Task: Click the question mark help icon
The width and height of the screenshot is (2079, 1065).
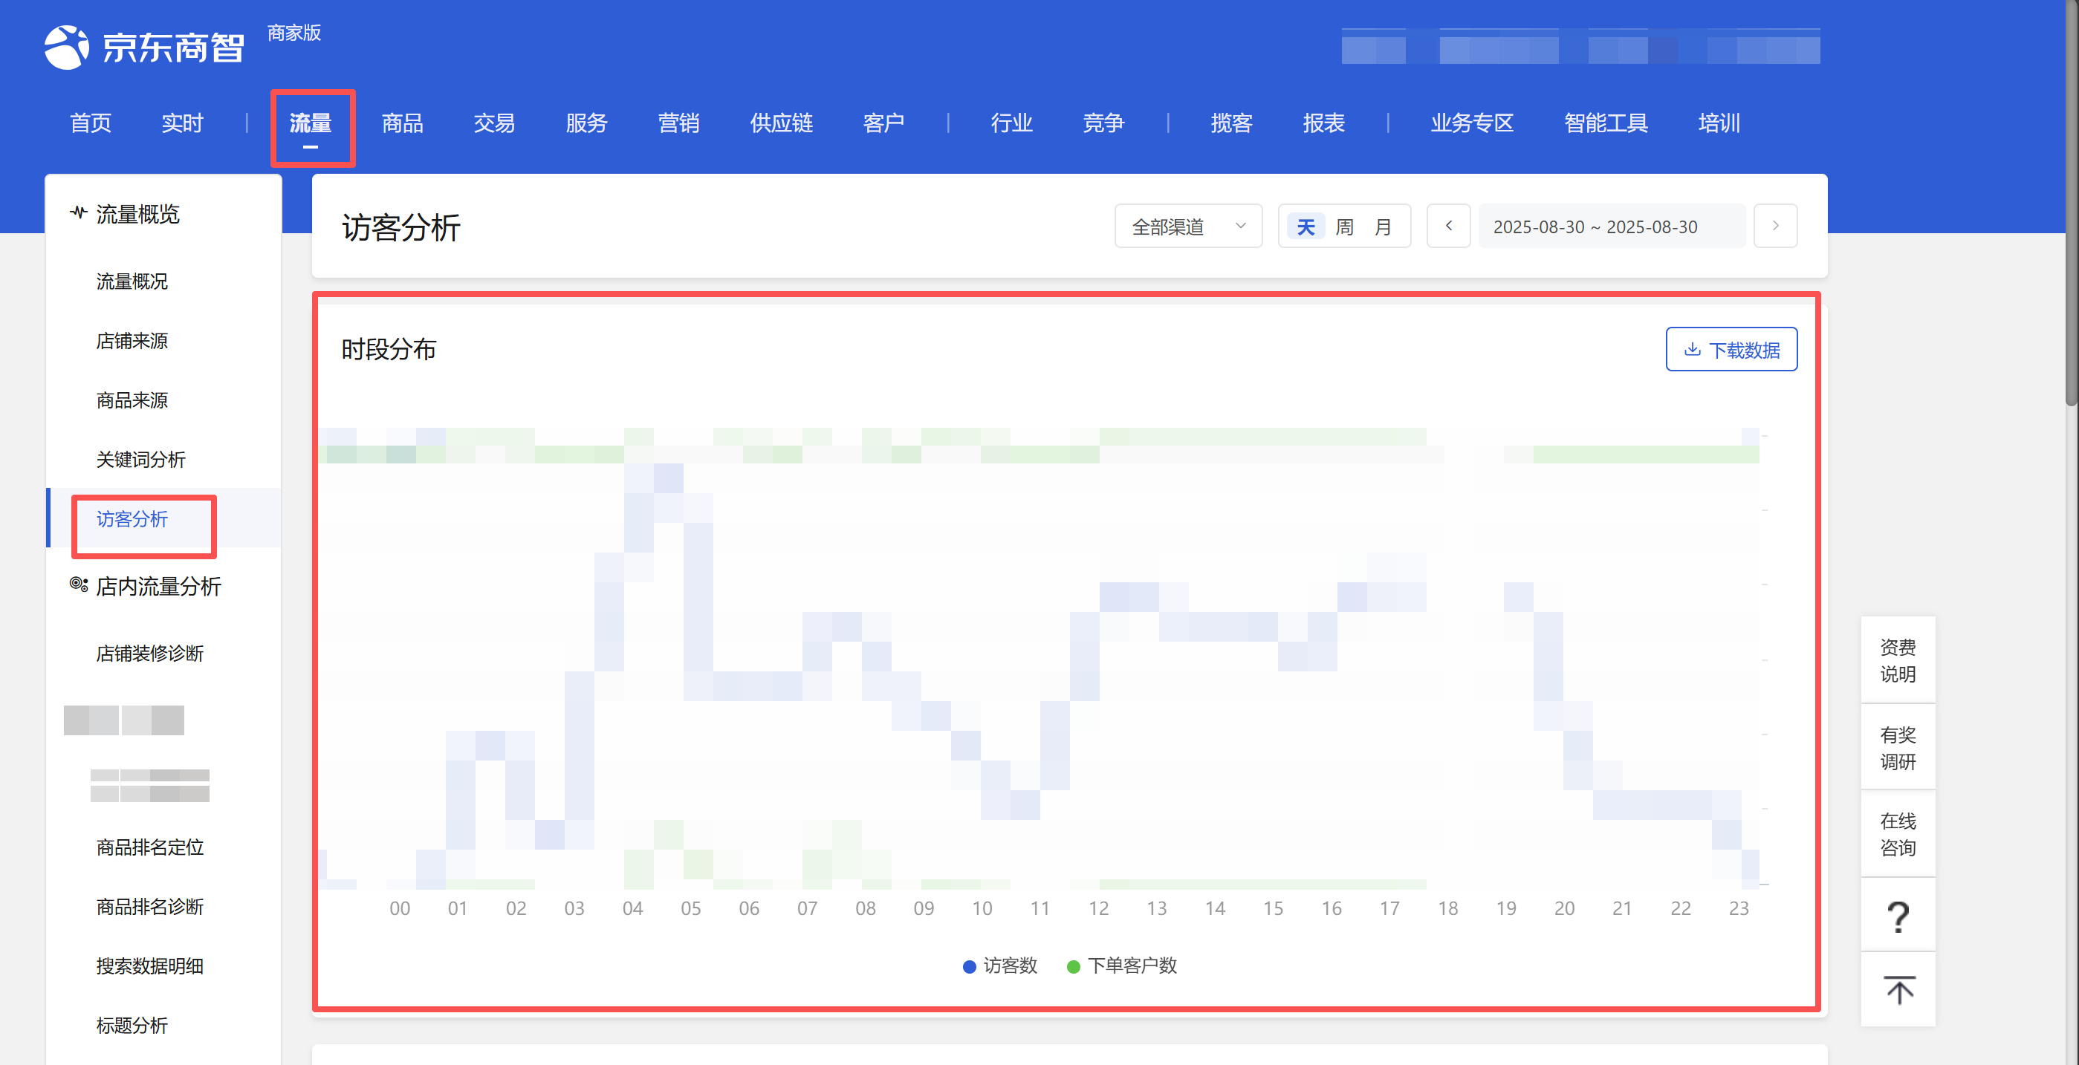Action: [1898, 916]
